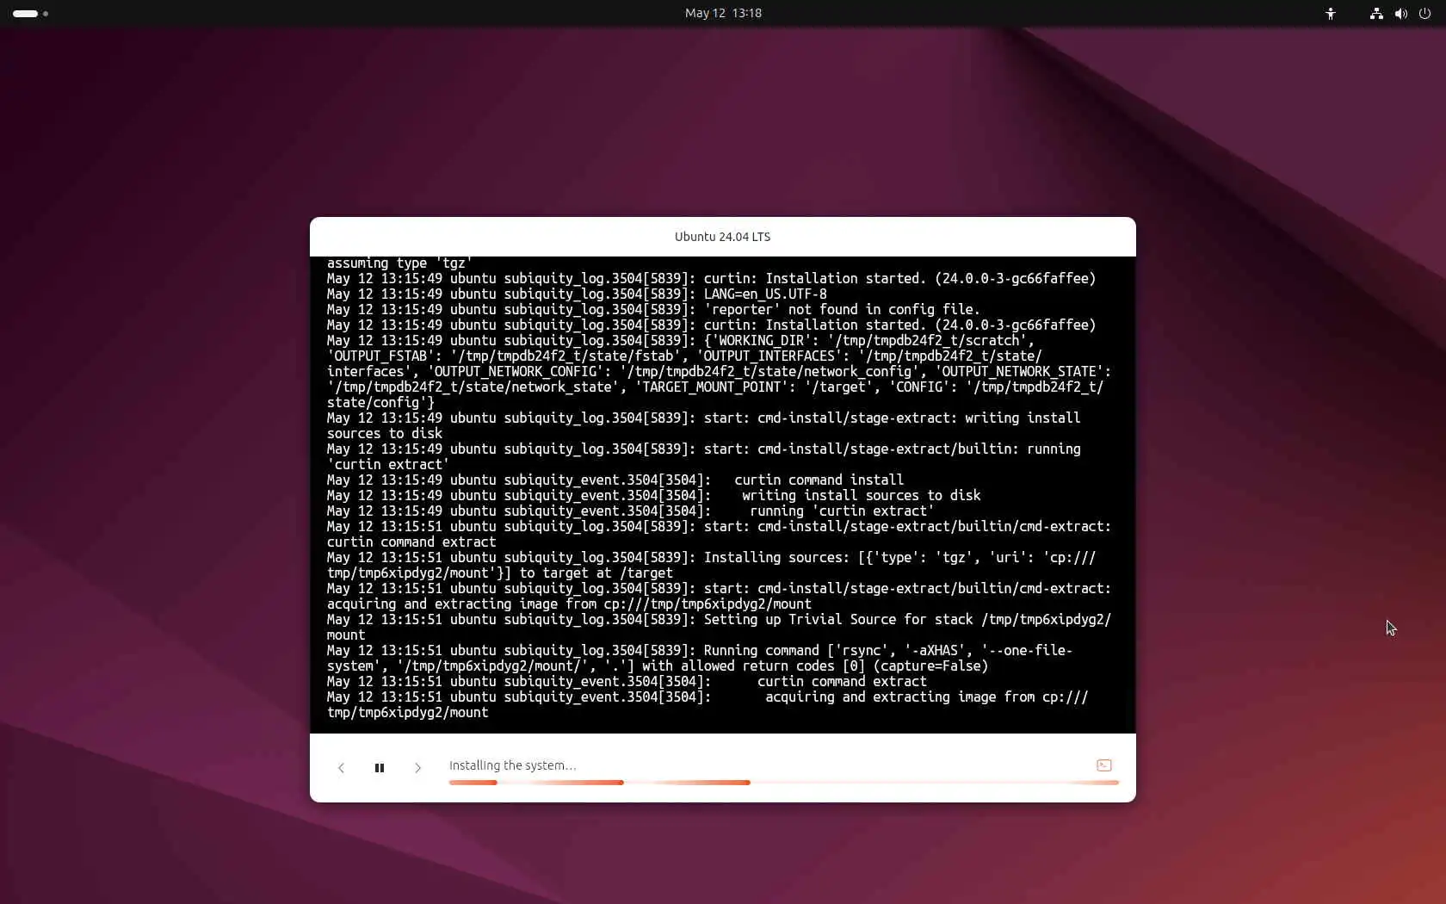Open the accessibility menu in top bar
Image resolution: width=1446 pixels, height=904 pixels.
click(1331, 14)
